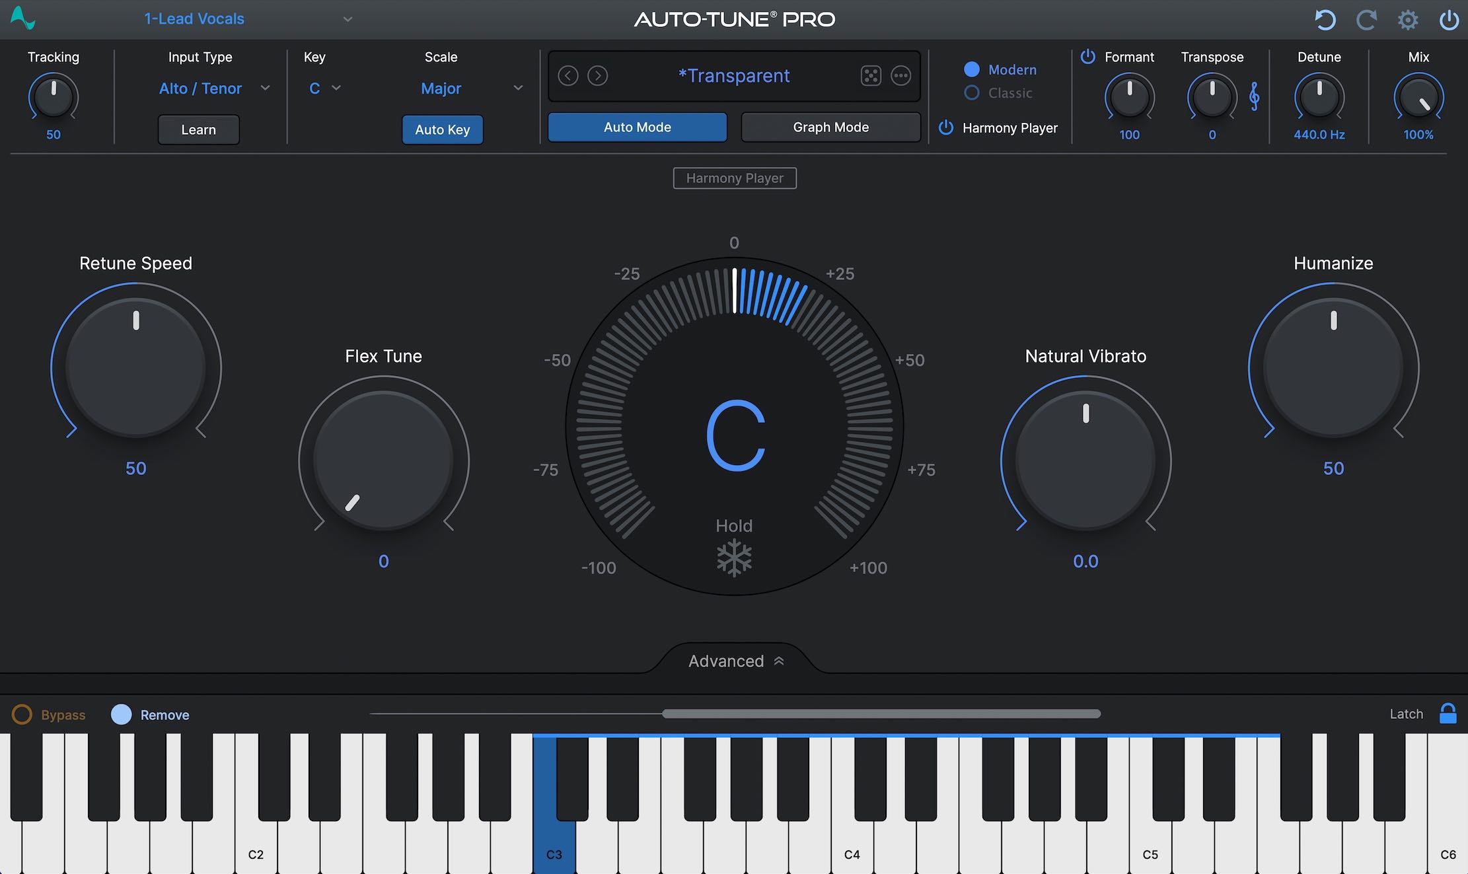Open the Input Type Alto / Tenor dropdown

[x=214, y=89]
